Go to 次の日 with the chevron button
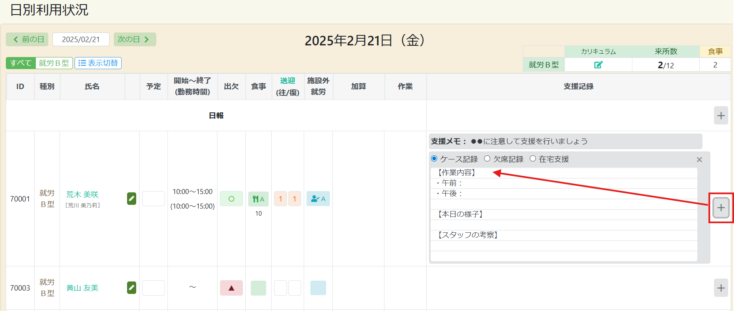 [135, 40]
